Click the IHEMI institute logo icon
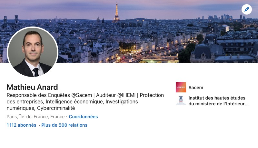Screen dimensions: 258x148 pyautogui.click(x=181, y=100)
